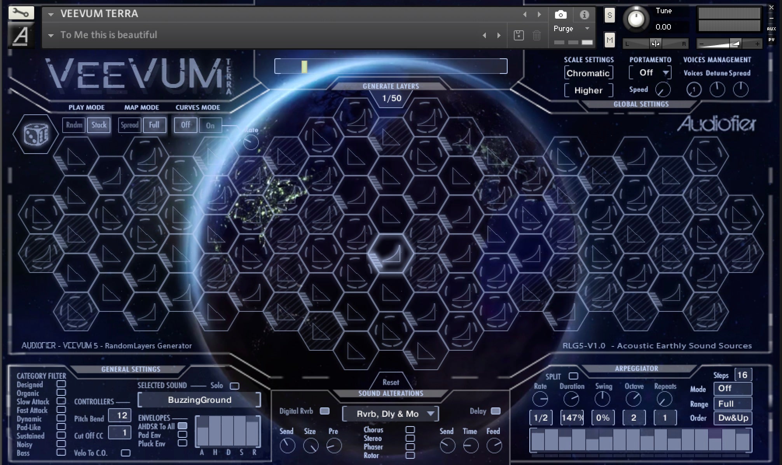Click the snapshot camera icon
Viewport: 782px width, 465px height.
[560, 15]
